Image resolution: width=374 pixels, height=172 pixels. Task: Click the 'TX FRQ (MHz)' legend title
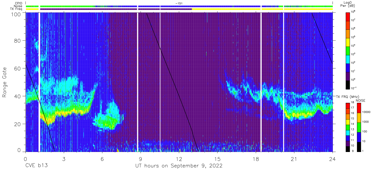tap(347, 96)
